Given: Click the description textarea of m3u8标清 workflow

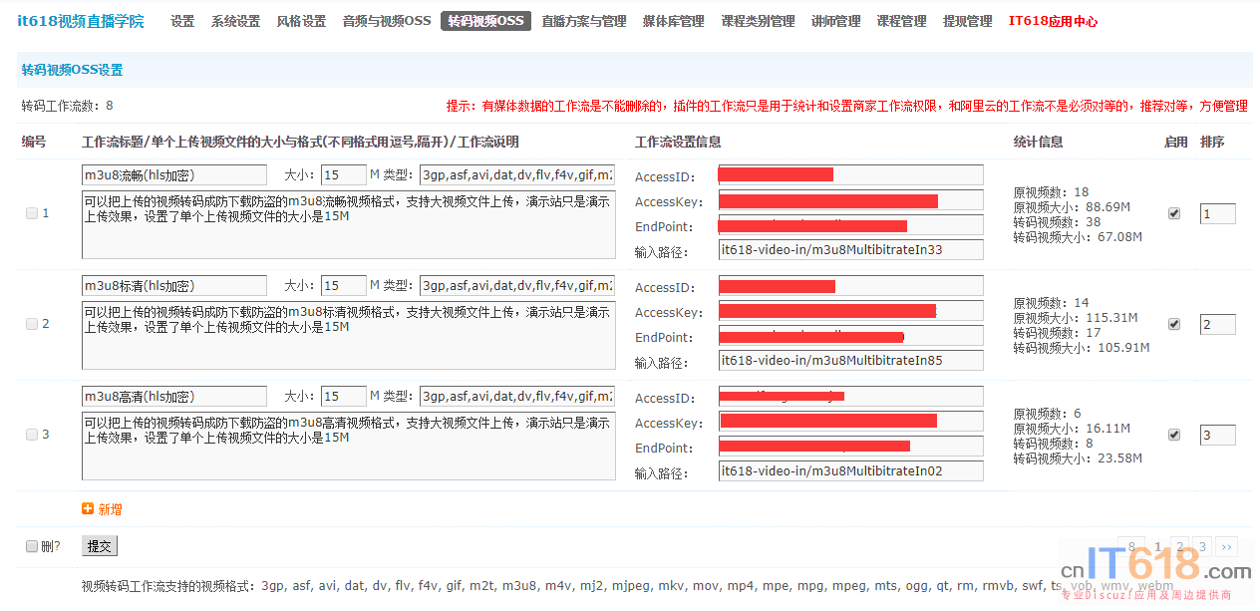Looking at the screenshot, I should coord(349,335).
